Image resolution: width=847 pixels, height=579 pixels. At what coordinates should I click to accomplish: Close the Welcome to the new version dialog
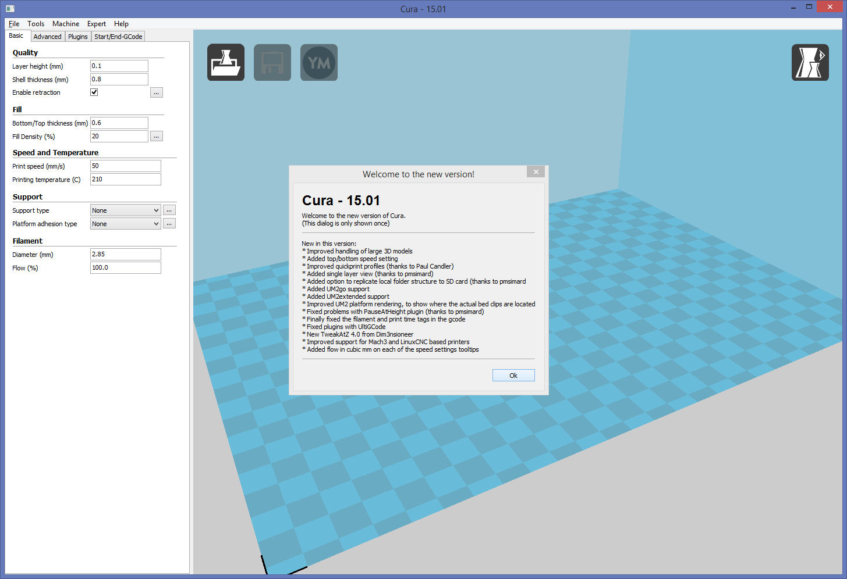click(536, 171)
